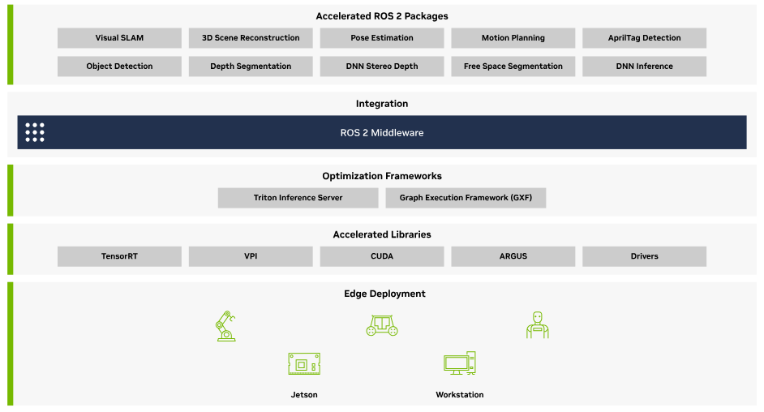Click the Workstation computer icon
Viewport: 764px width, 412px height.
coord(460,363)
